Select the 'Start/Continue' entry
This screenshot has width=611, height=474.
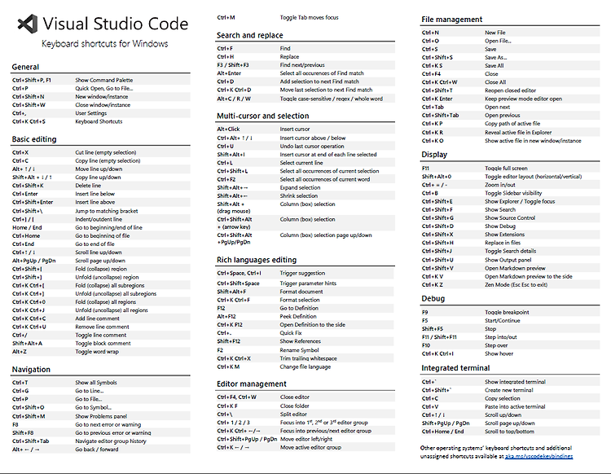pos(503,321)
